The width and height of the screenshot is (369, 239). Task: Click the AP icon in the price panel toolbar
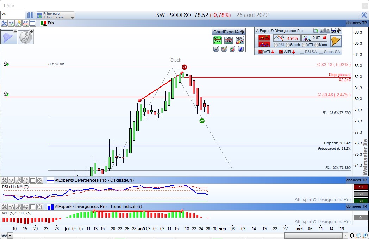point(25,23)
